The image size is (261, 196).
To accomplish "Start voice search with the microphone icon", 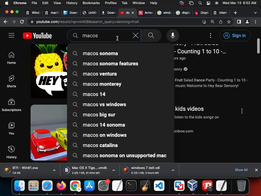I will click(x=173, y=35).
